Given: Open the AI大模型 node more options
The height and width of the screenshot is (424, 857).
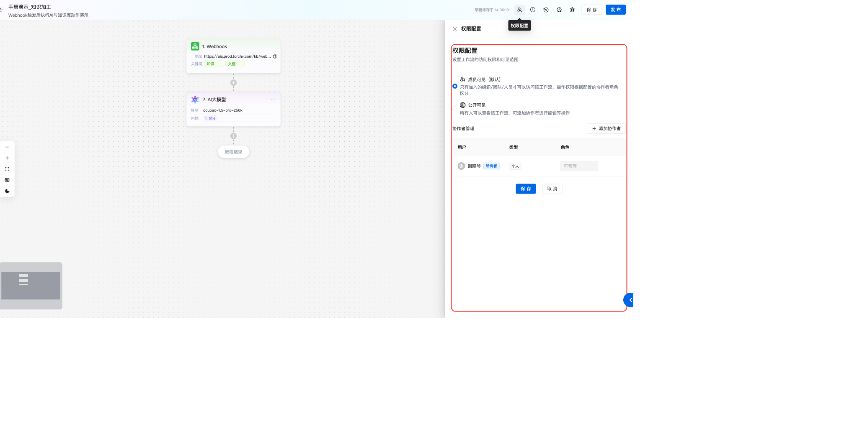Looking at the screenshot, I should 273,100.
